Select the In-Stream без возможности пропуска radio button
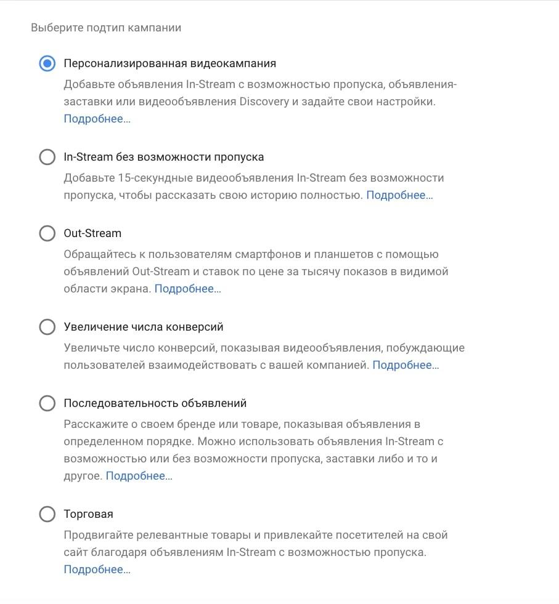The height and width of the screenshot is (604, 559). (47, 157)
